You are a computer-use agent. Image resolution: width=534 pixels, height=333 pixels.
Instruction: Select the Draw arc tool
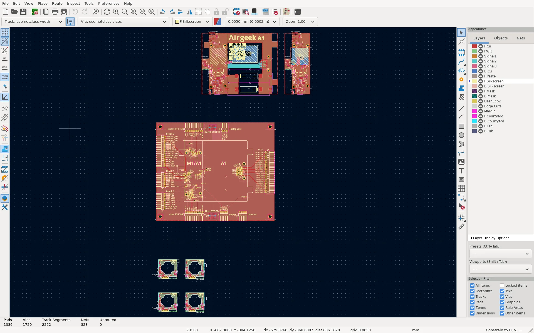click(x=461, y=117)
